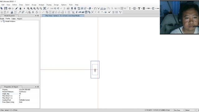Click the diamond-shaped icon in second toolbar
The image size is (199, 112).
[47, 12]
